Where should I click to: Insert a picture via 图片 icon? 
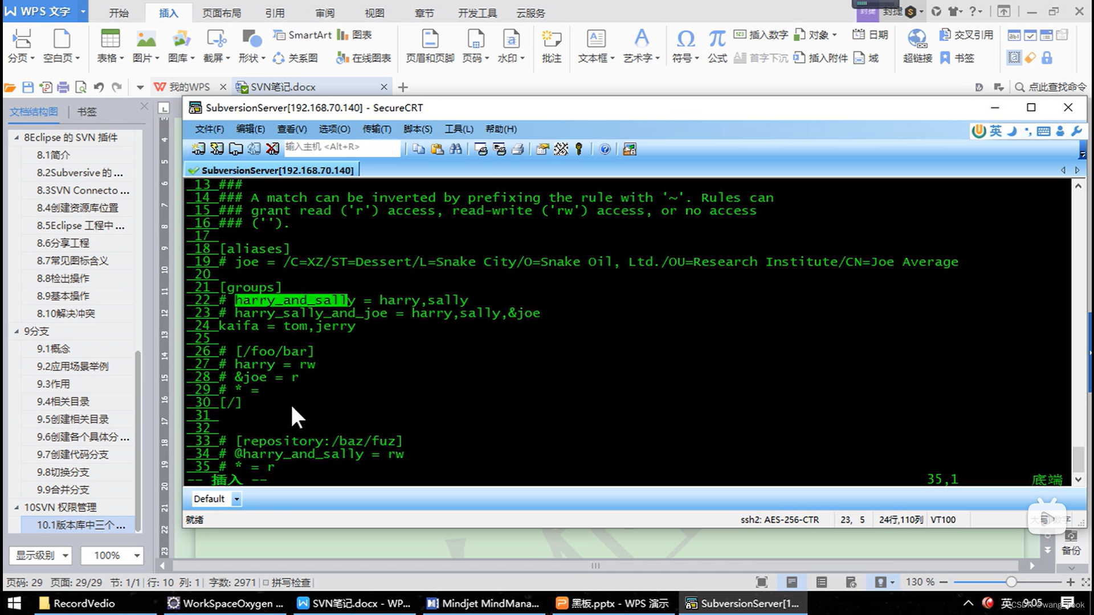[145, 46]
